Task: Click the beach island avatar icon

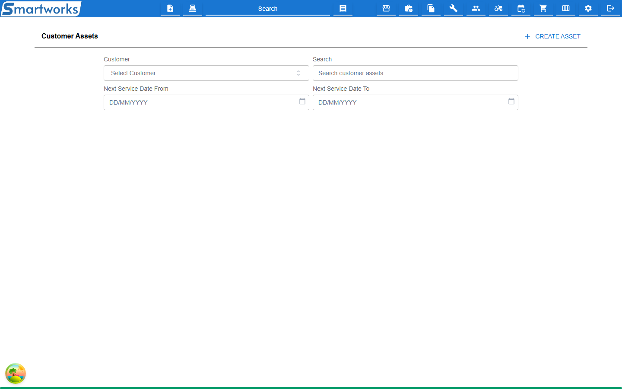Action: 16,373
